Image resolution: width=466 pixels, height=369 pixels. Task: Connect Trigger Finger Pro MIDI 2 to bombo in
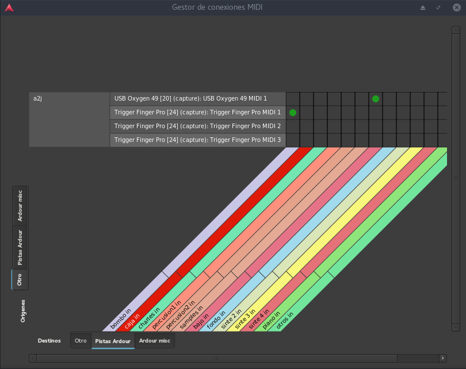click(293, 126)
